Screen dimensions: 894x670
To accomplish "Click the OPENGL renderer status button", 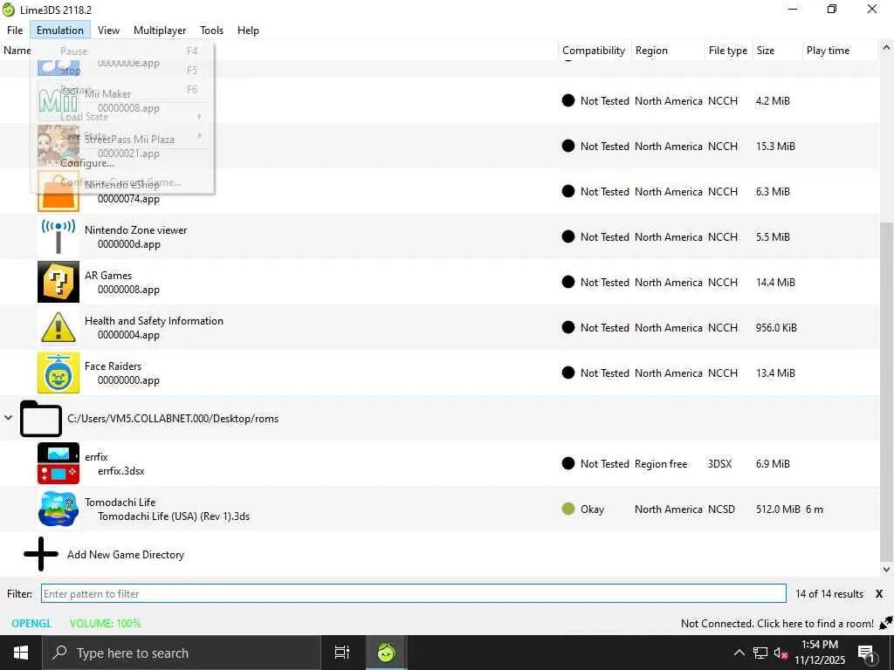I will [31, 623].
